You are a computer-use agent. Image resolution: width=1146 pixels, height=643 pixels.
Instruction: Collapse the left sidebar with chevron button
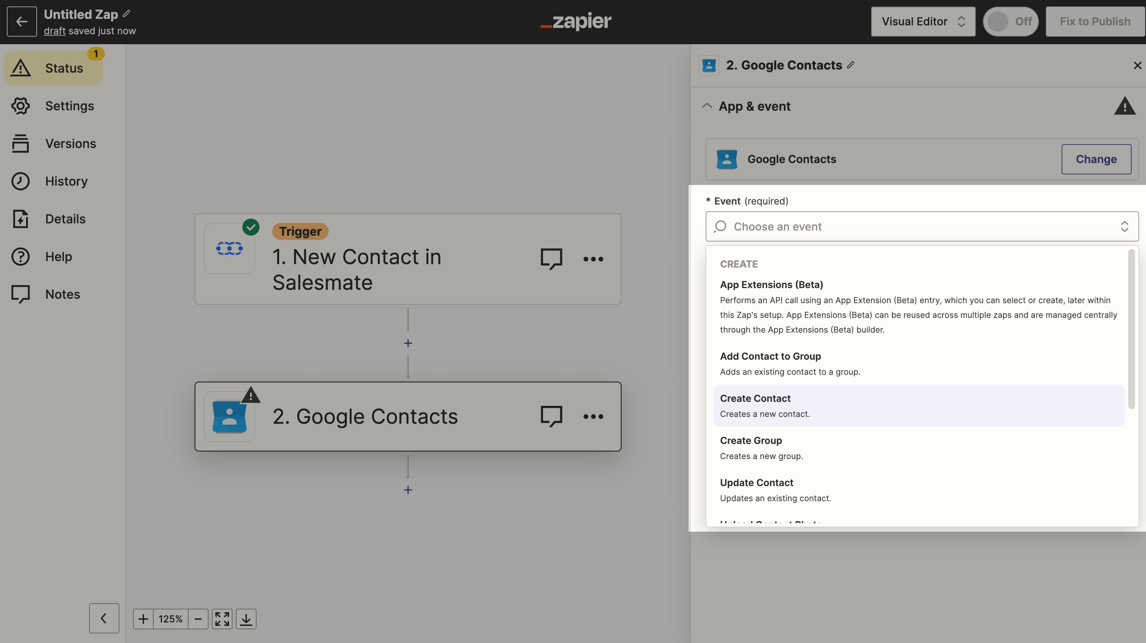point(104,618)
